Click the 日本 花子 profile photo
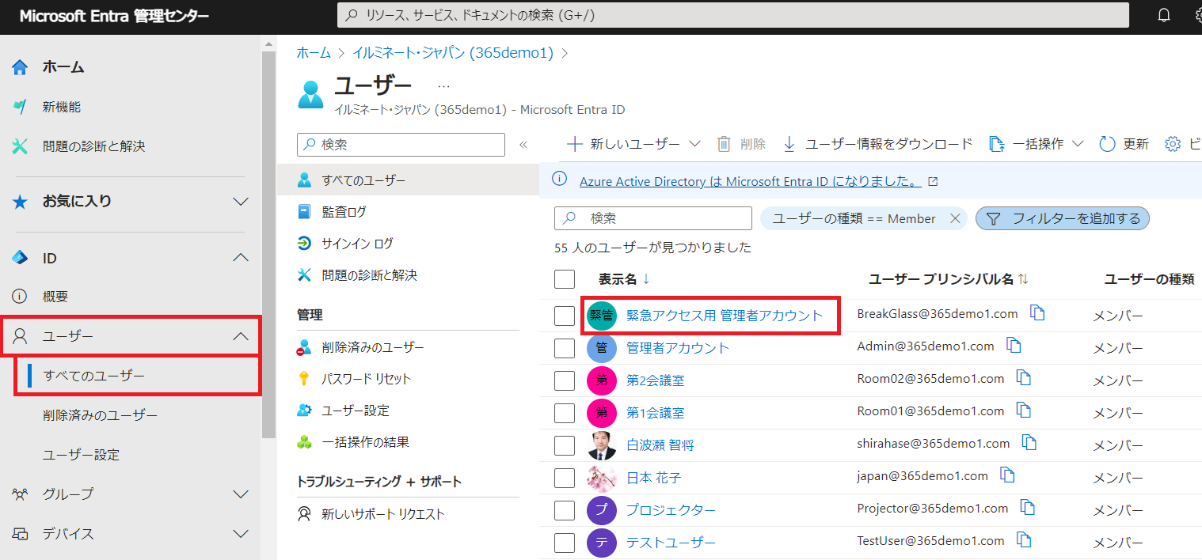1202x560 pixels. [x=602, y=478]
